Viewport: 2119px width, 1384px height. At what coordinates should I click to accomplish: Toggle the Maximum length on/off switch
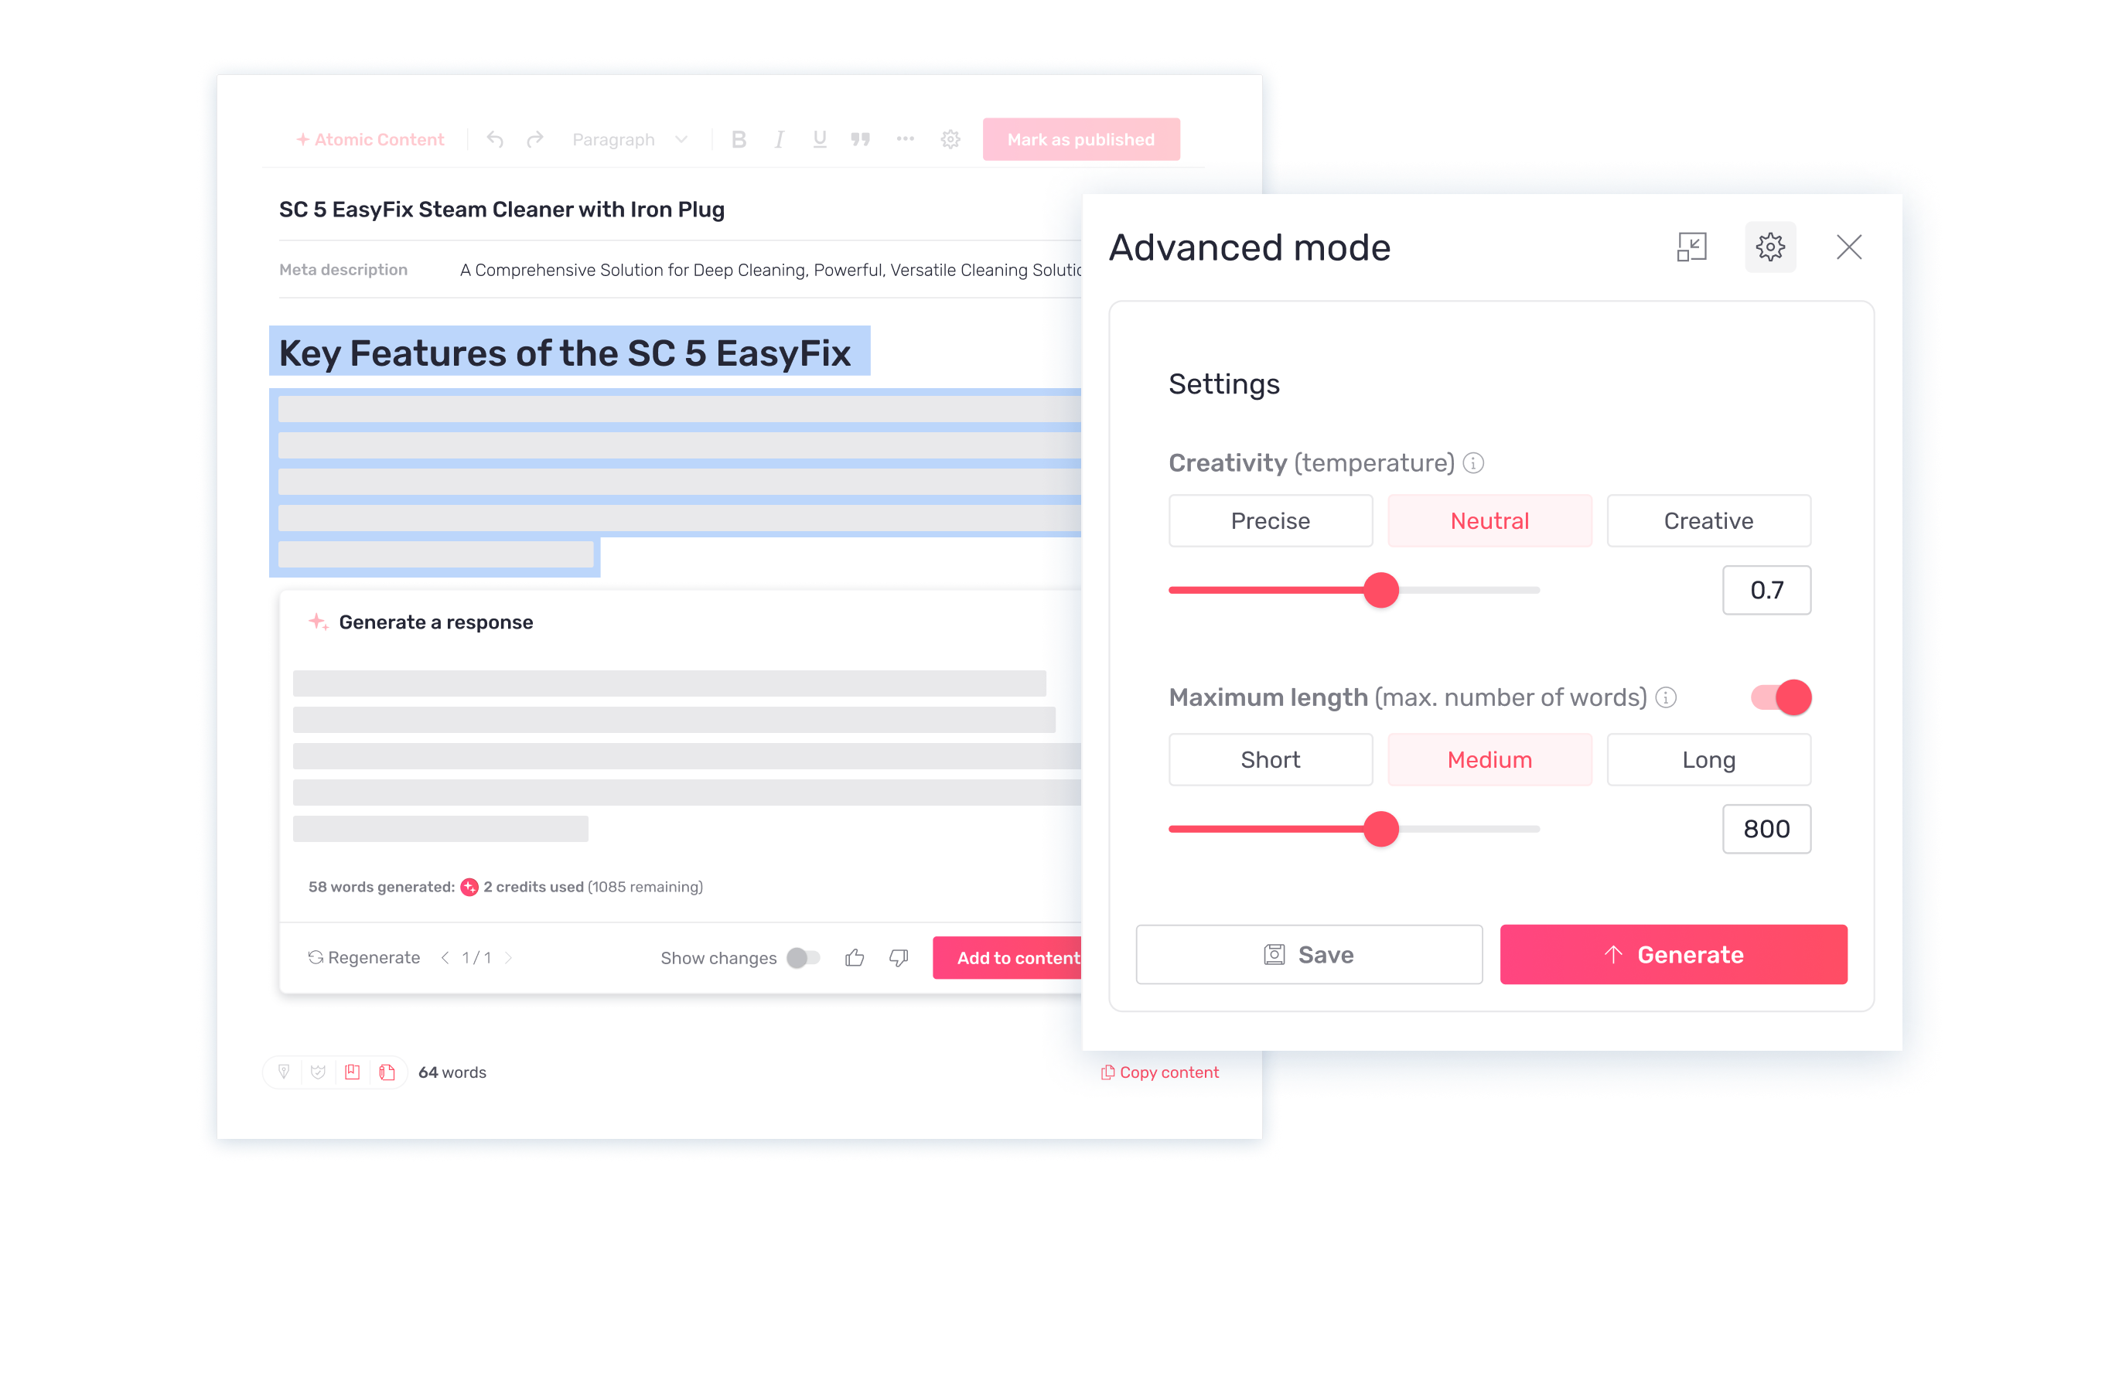(1784, 697)
